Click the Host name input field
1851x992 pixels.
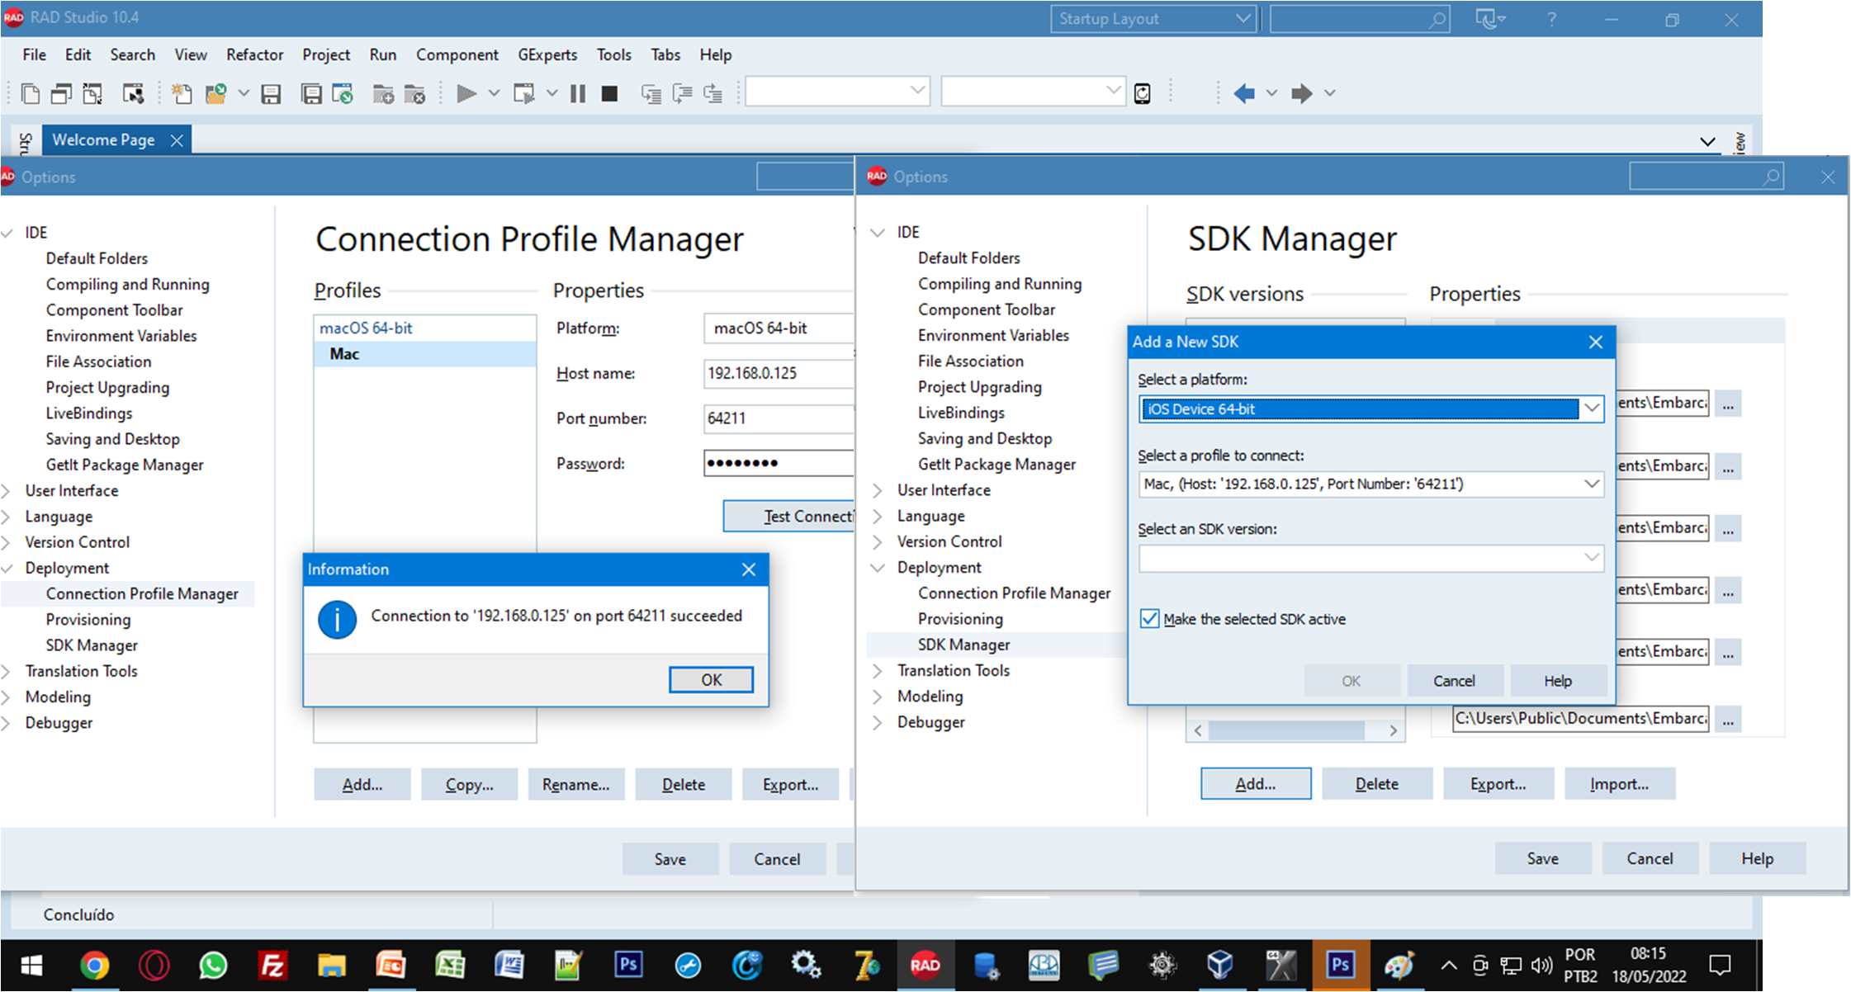coord(779,373)
